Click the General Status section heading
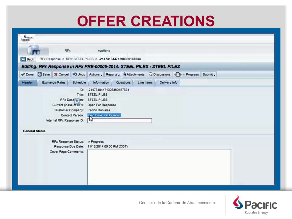Screen dimensions: 292x219 pyautogui.click(x=34, y=131)
